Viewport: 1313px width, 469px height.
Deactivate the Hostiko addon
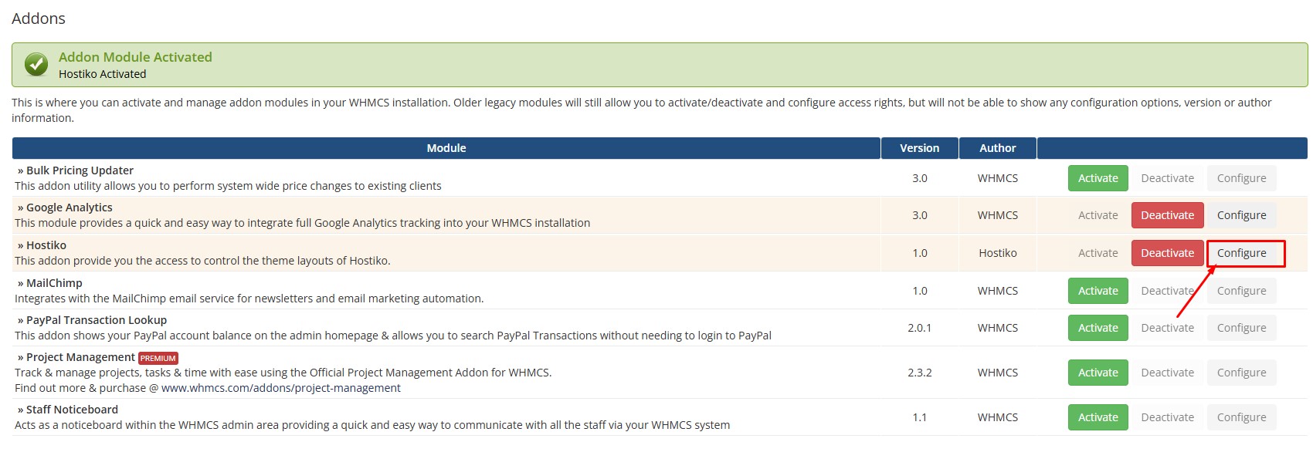1167,253
